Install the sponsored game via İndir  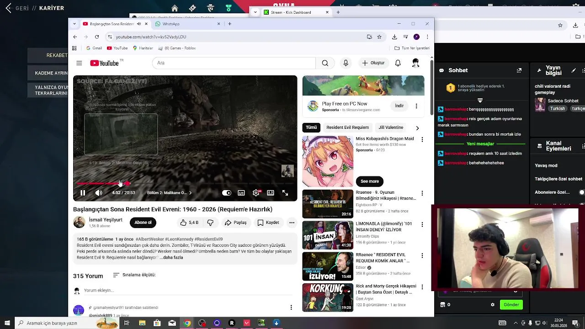click(399, 106)
